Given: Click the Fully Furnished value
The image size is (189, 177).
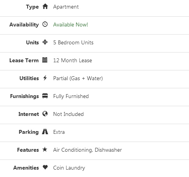Looking at the screenshot, I should 71,96.
